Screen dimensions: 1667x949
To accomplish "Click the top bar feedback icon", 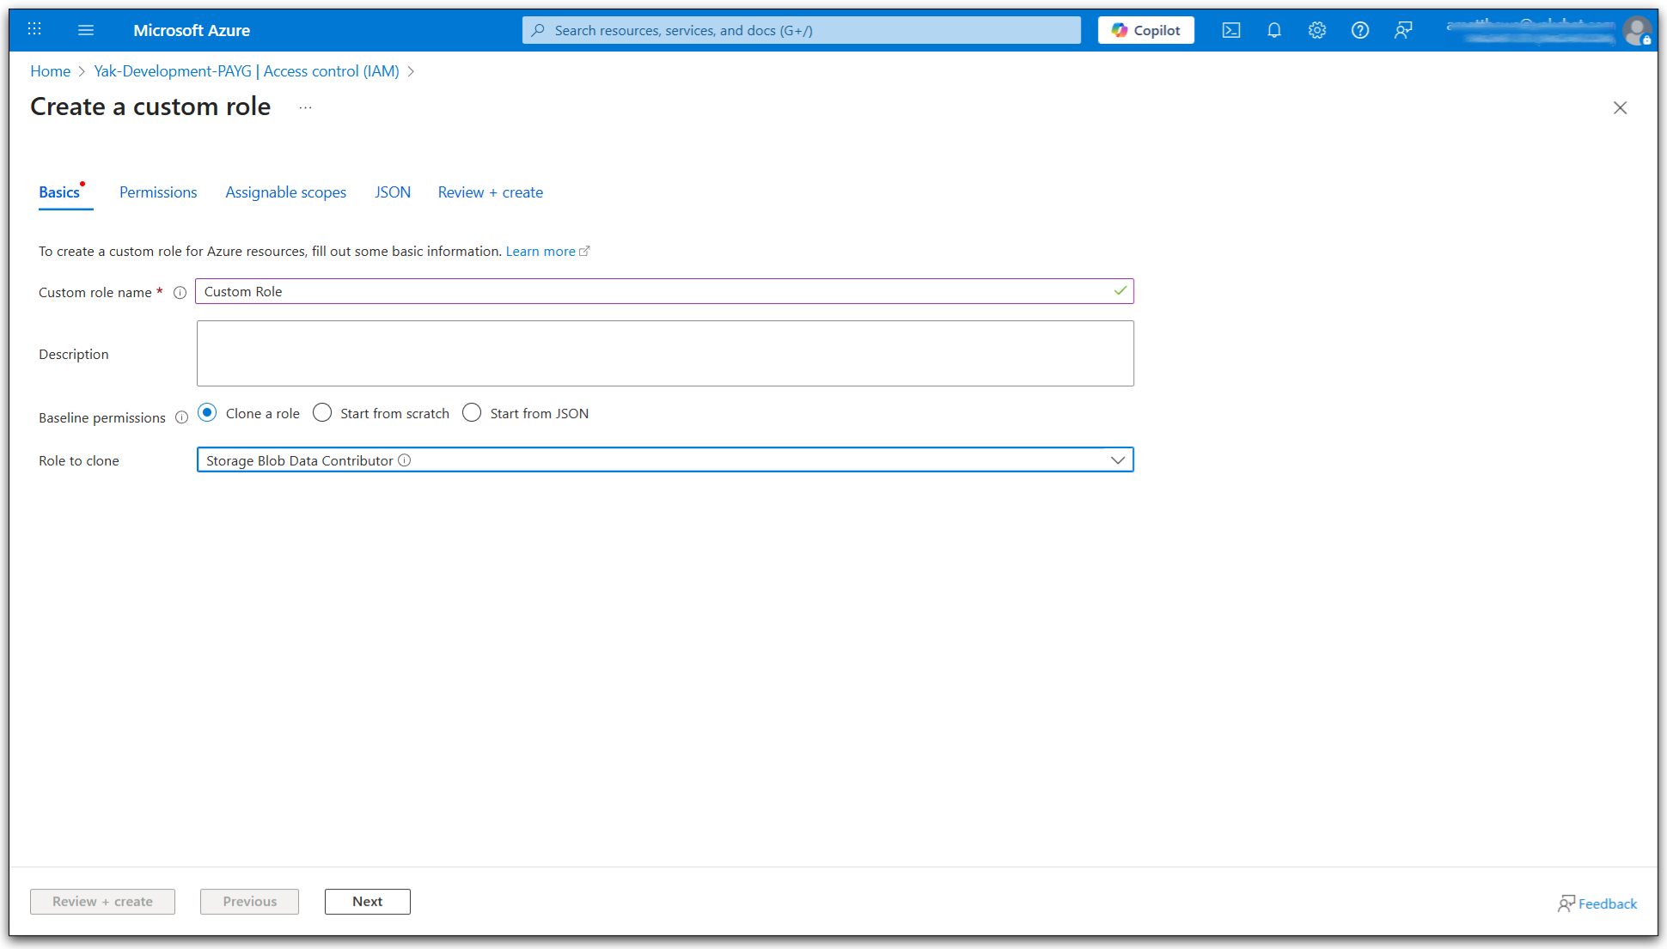I will (x=1403, y=30).
